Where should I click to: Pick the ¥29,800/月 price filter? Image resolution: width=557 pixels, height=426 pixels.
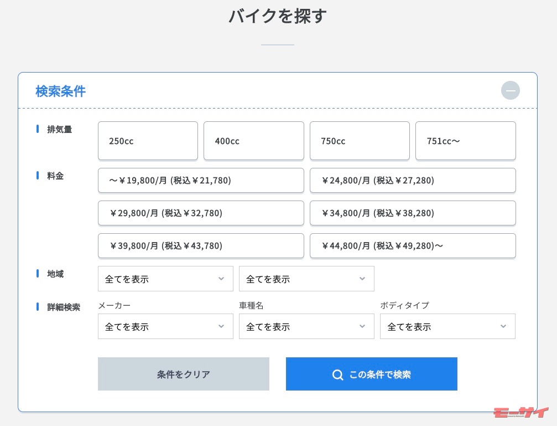pos(201,213)
